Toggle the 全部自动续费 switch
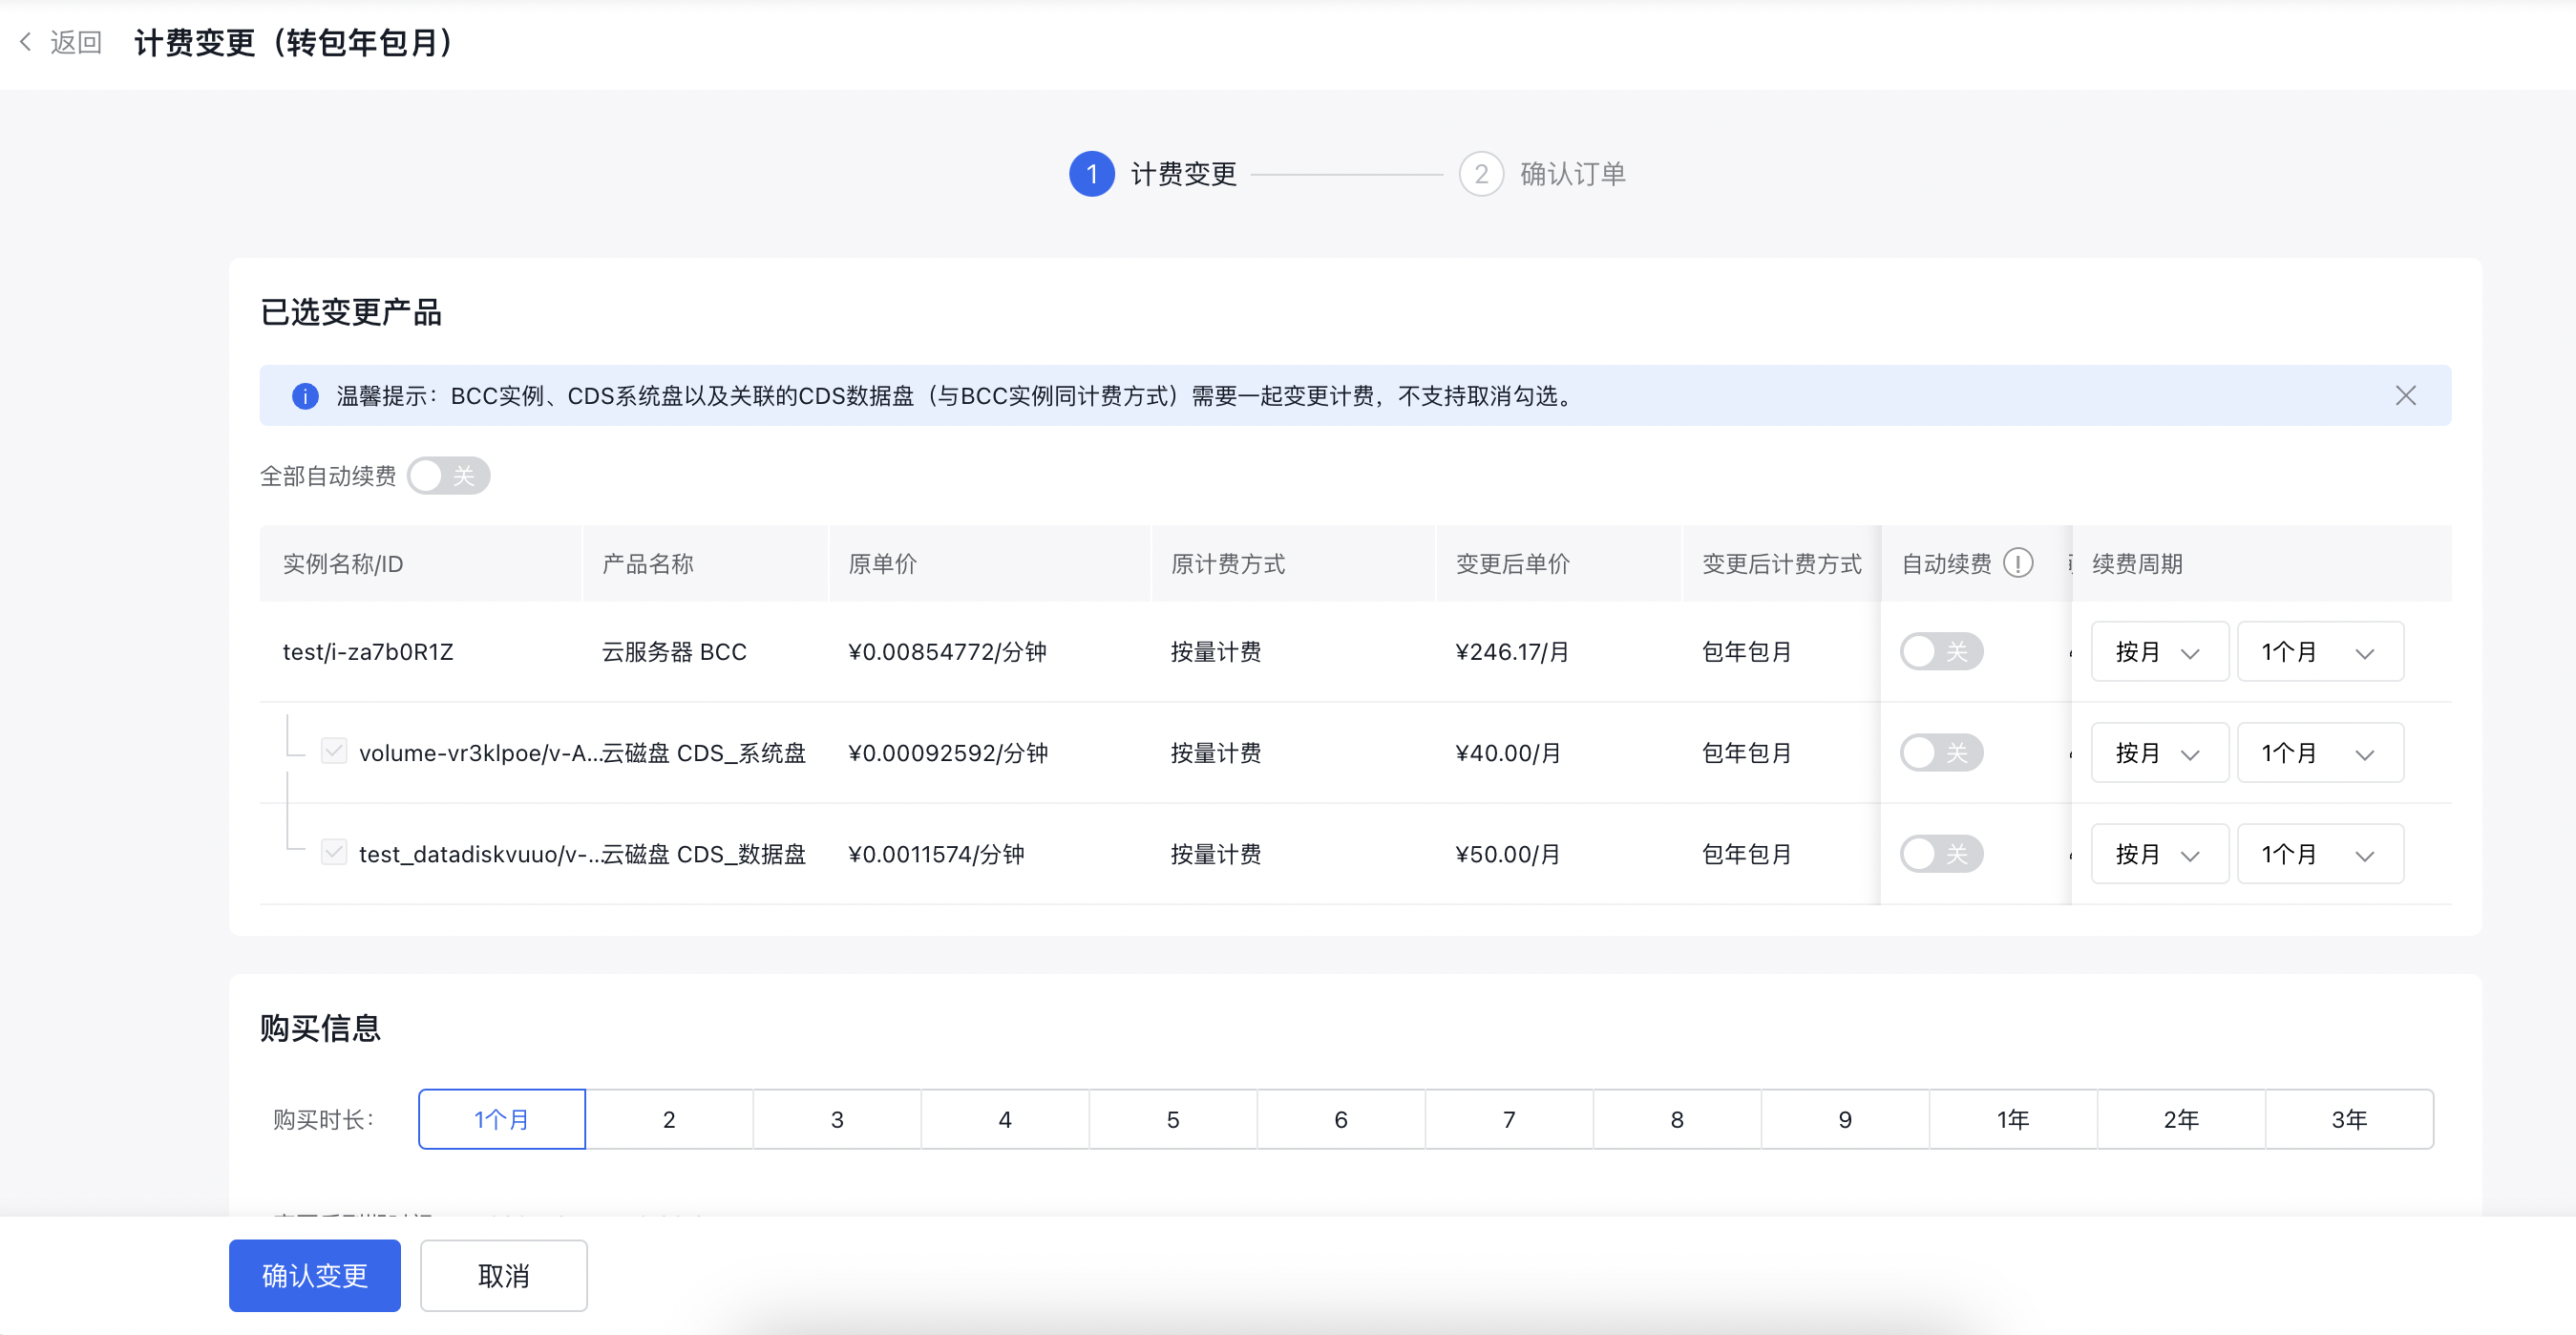The image size is (2576, 1335). pyautogui.click(x=449, y=476)
